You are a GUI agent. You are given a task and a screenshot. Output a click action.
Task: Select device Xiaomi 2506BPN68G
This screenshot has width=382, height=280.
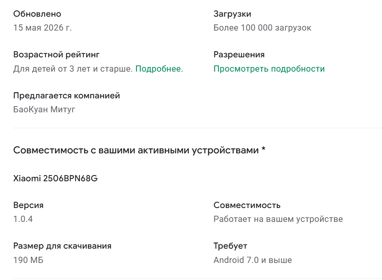[x=55, y=178]
